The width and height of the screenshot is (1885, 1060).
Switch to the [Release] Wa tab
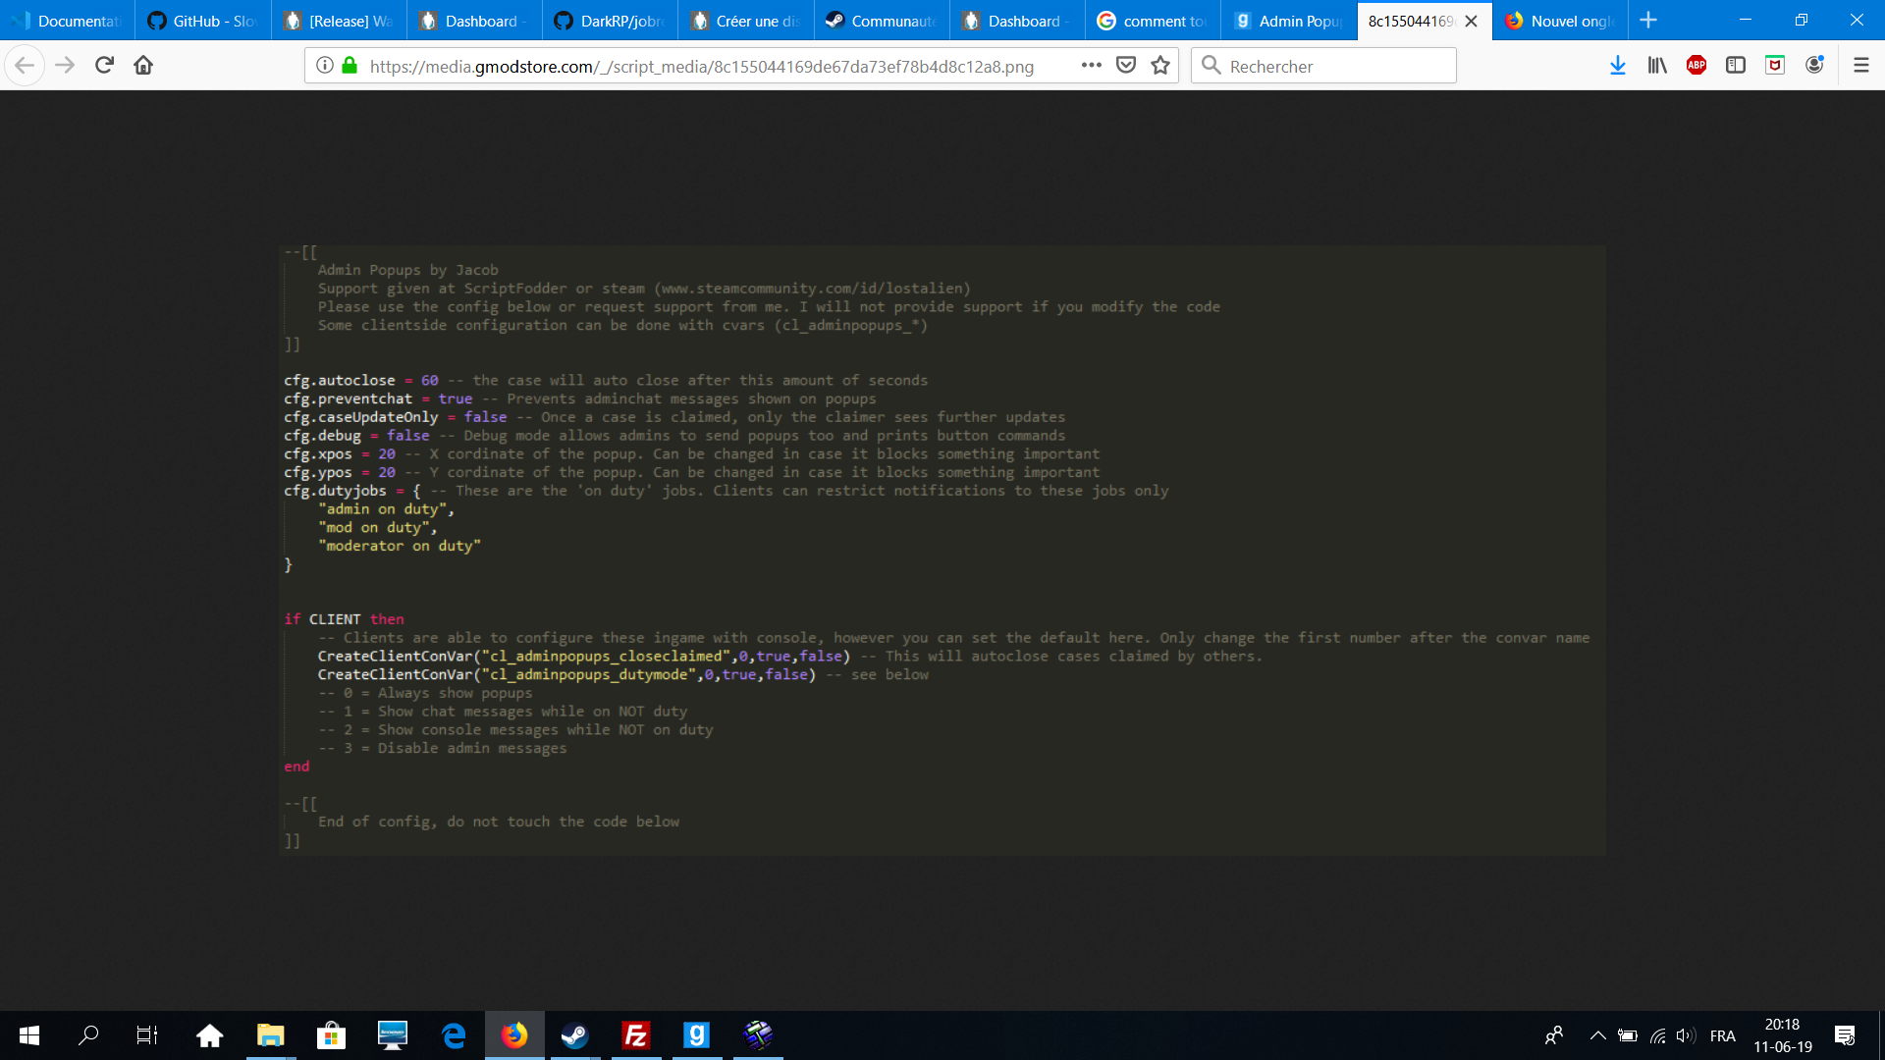pyautogui.click(x=340, y=21)
